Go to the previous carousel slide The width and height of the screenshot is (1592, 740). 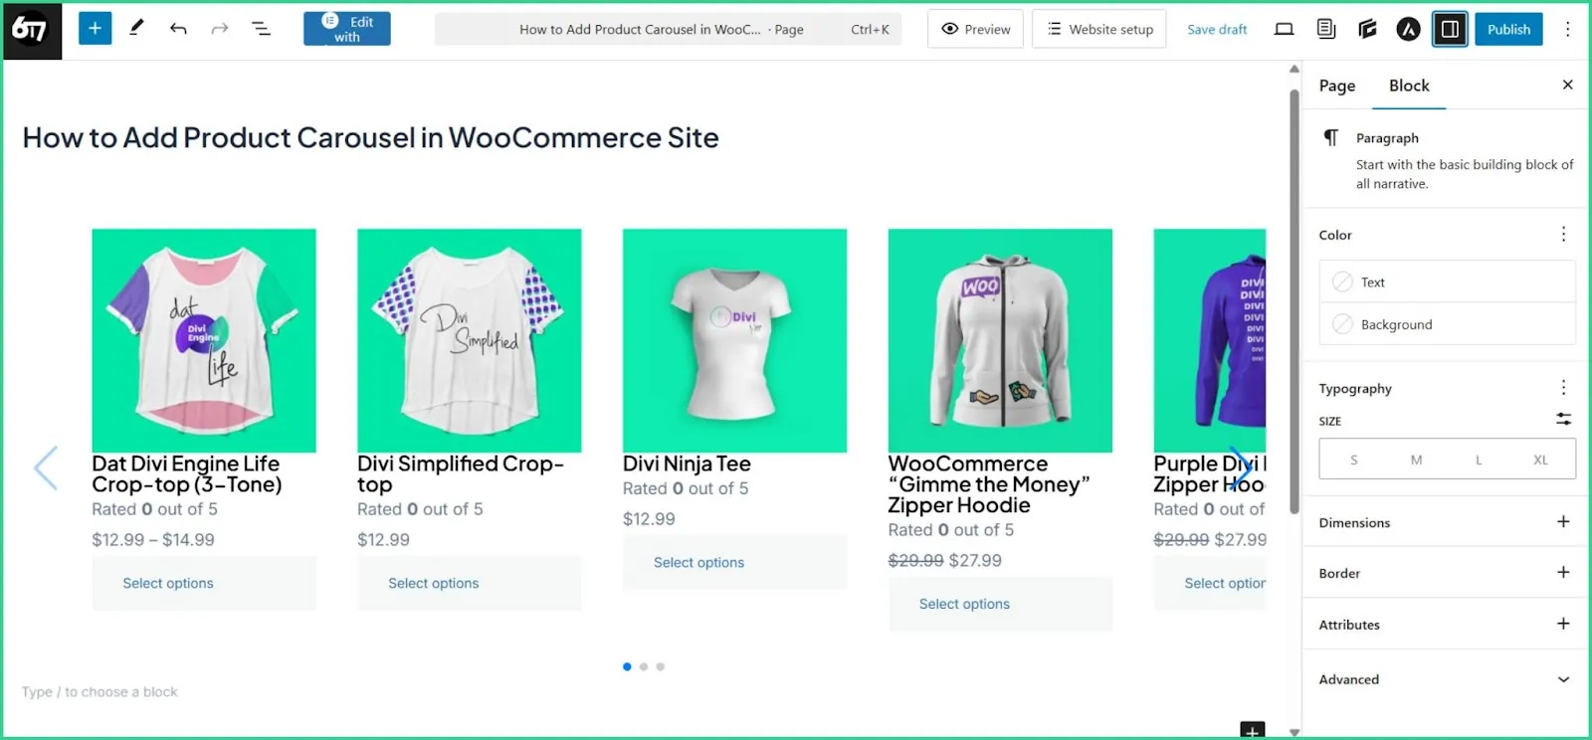coord(46,467)
